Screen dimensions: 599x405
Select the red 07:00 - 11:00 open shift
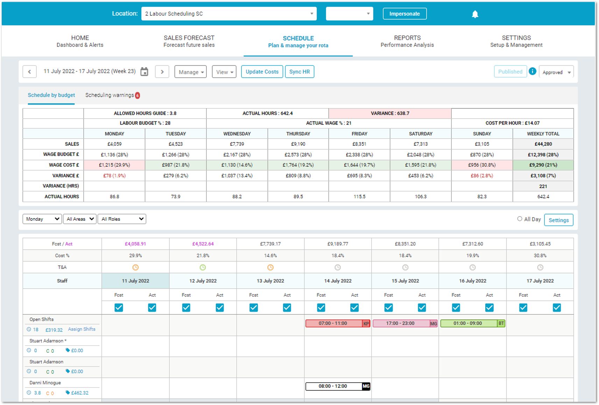pos(333,324)
